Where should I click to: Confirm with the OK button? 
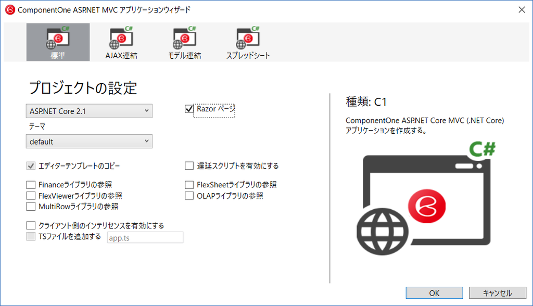pos(435,293)
